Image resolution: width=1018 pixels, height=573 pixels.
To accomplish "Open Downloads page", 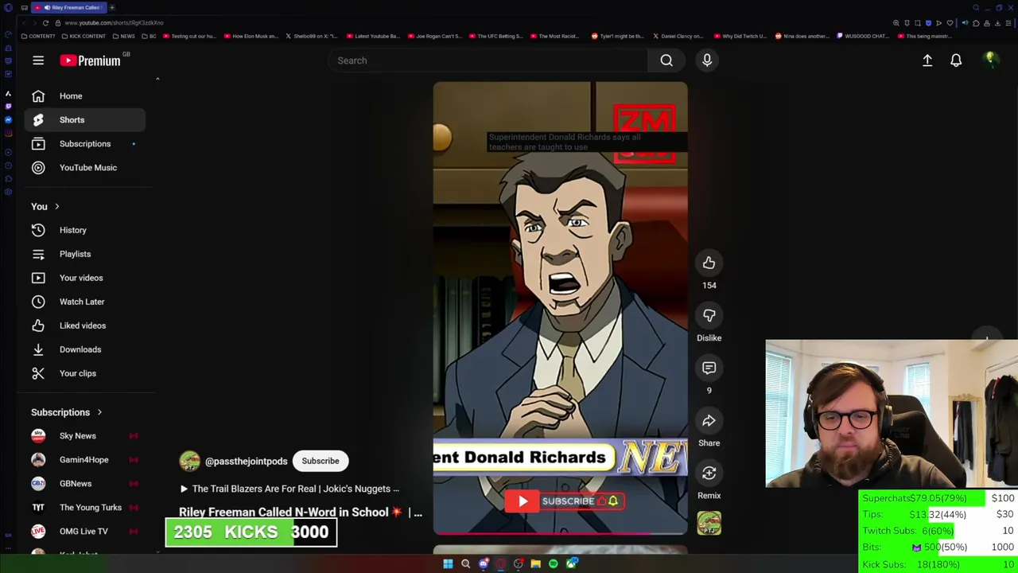I will 85,349.
